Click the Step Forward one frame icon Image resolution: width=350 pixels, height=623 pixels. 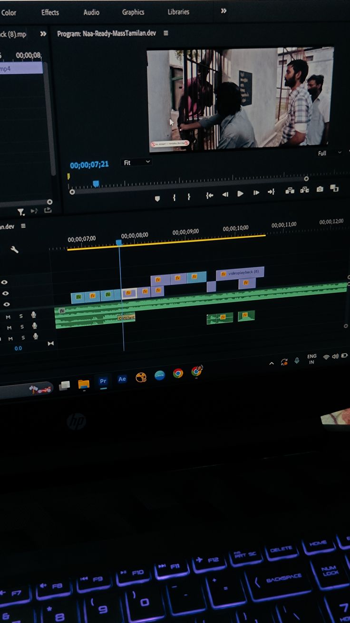256,193
